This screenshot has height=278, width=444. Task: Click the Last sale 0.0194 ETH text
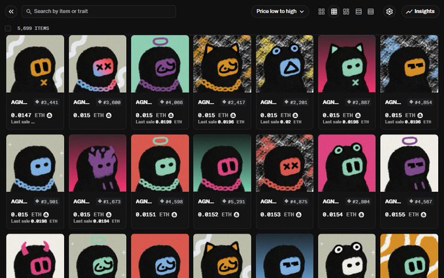[96, 221]
